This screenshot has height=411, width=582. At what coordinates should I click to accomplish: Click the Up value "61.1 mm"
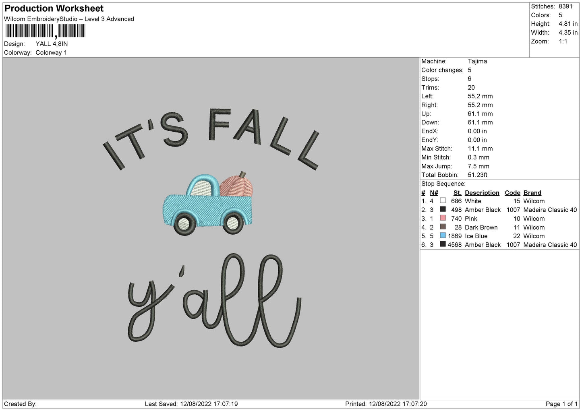[480, 114]
